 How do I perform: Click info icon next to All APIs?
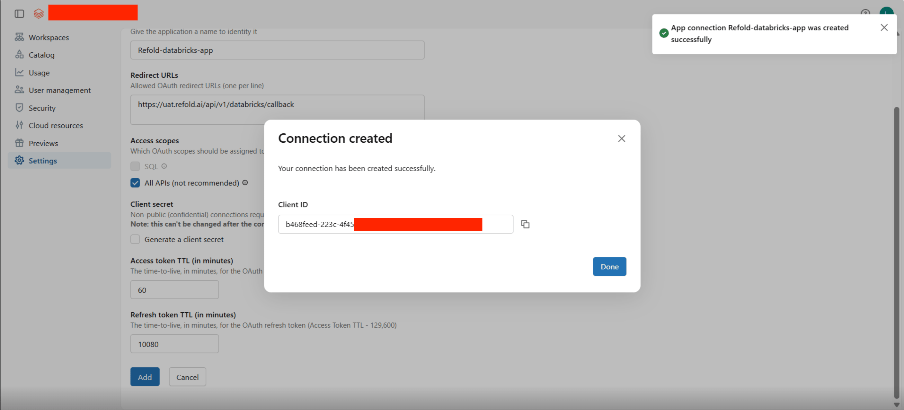click(245, 183)
